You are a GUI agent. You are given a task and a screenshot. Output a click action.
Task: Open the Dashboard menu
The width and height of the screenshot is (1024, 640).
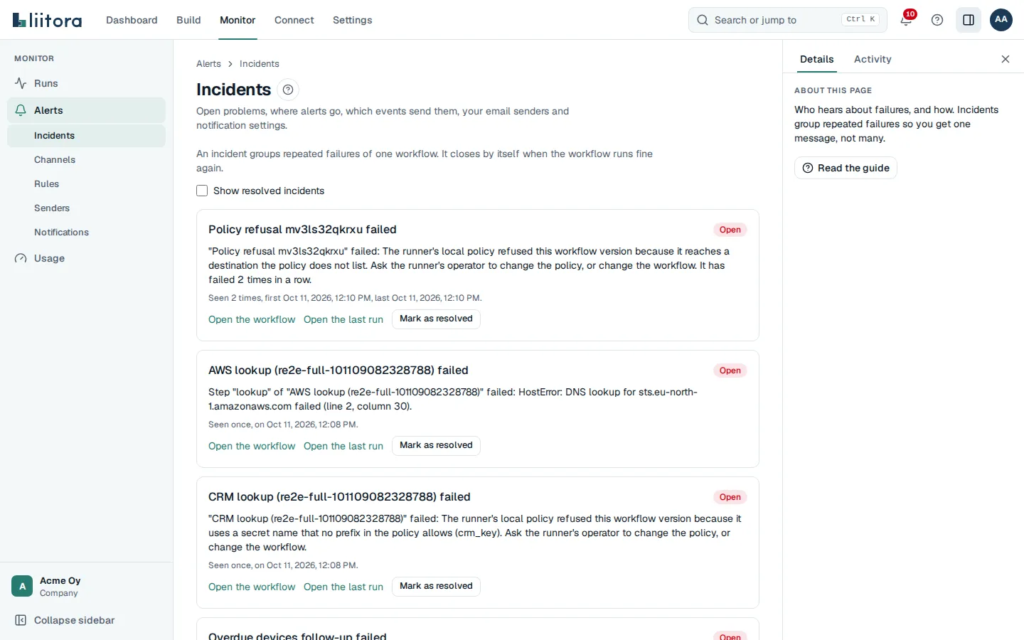(x=132, y=20)
